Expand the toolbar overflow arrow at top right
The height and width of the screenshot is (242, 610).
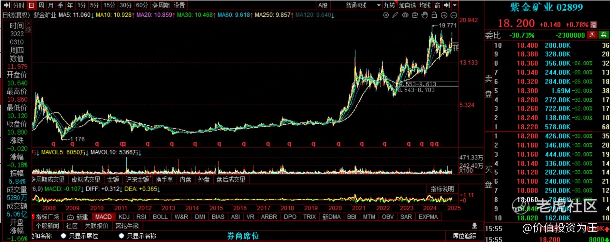coord(455,5)
